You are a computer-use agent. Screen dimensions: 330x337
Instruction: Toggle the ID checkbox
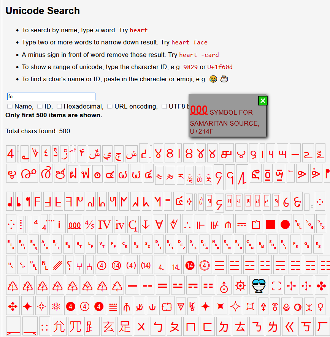(40, 106)
